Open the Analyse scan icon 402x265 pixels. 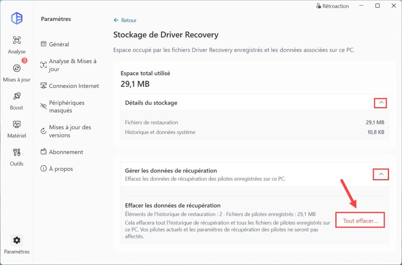(x=16, y=40)
